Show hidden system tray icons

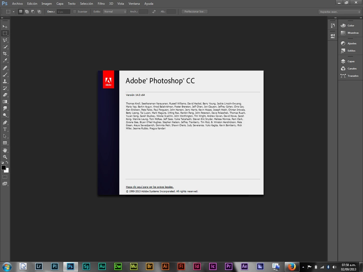tap(303, 267)
